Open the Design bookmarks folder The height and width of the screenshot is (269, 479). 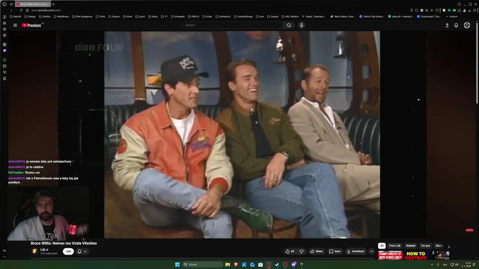(30, 16)
